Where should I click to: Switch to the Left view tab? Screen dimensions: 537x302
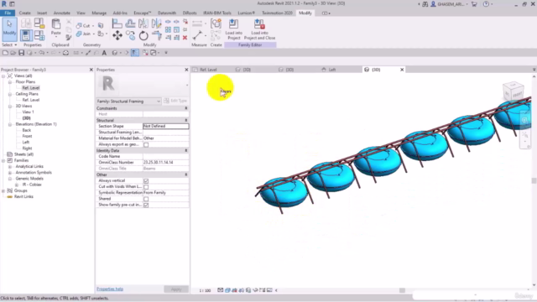[332, 70]
